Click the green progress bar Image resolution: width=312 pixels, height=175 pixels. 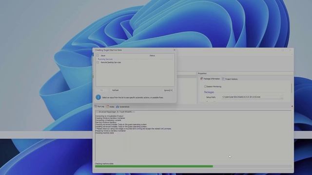pyautogui.click(x=154, y=166)
